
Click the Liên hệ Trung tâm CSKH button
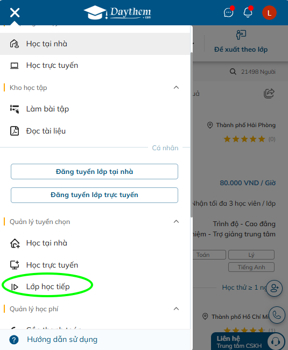coord(248,341)
